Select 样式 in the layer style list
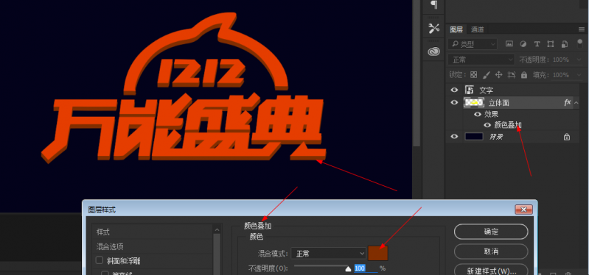 click(103, 232)
